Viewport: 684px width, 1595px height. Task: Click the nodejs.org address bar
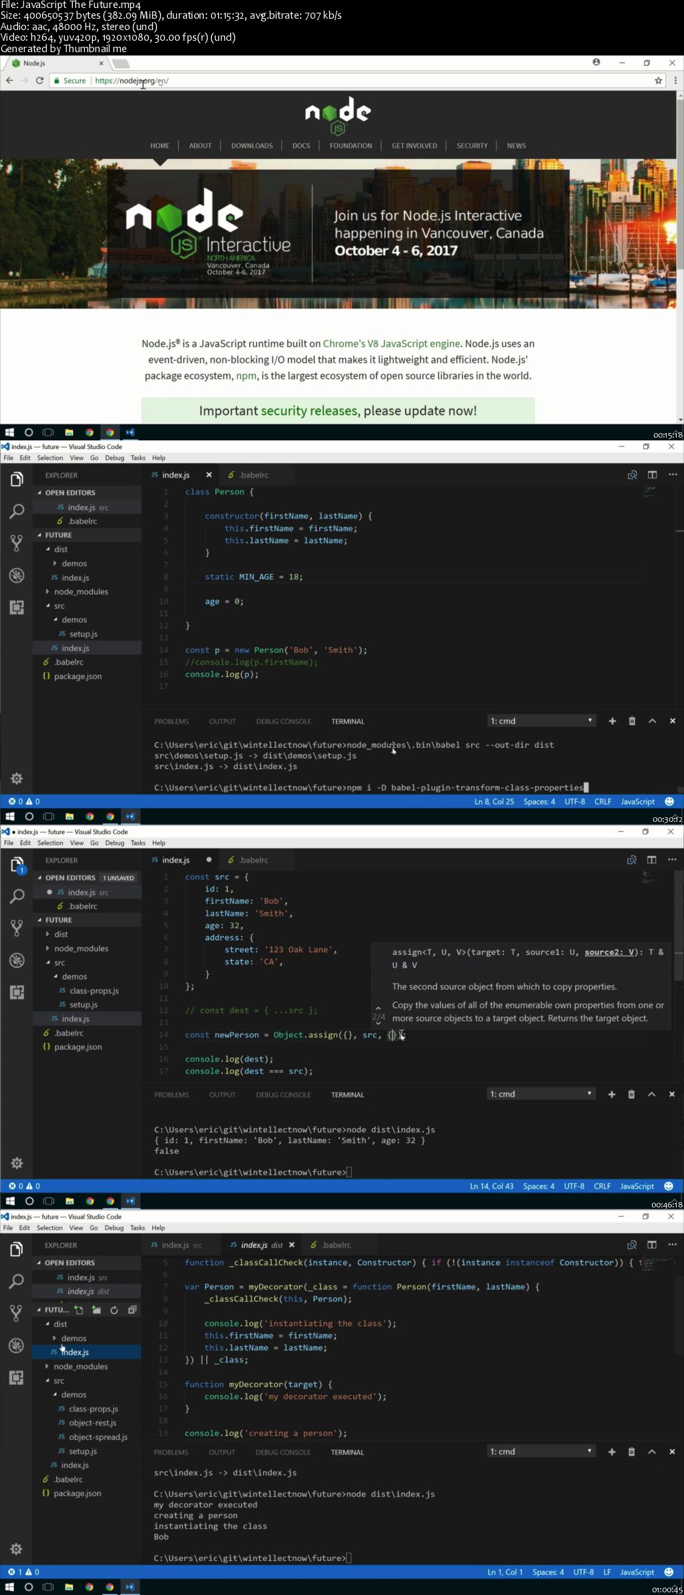point(334,81)
